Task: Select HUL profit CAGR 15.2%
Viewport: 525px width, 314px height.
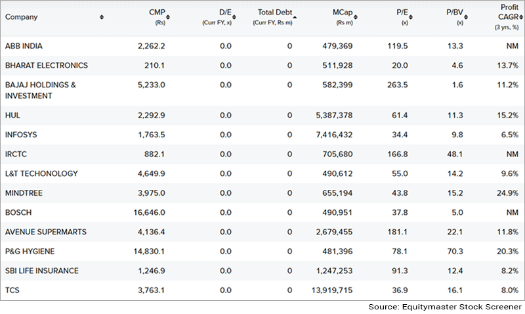Action: point(507,116)
